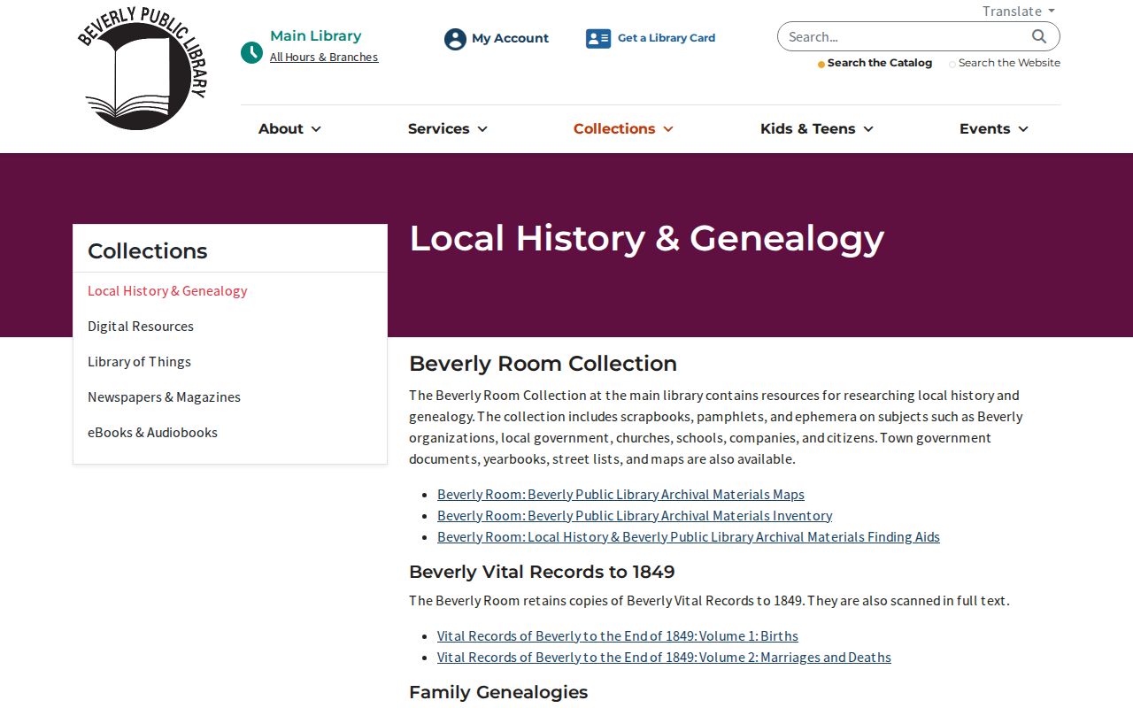
Task: Open the Main Library link
Action: pyautogui.click(x=316, y=35)
